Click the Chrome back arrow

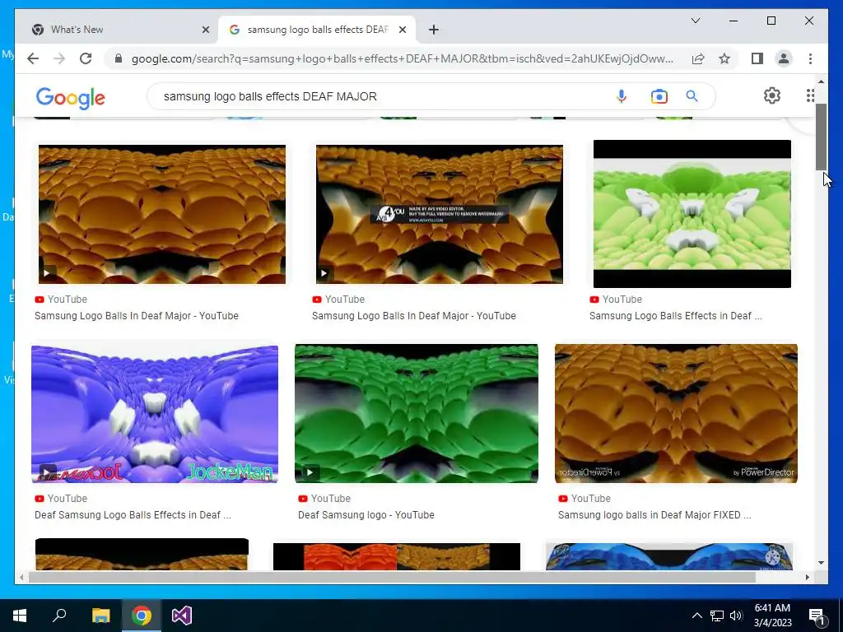tap(33, 58)
